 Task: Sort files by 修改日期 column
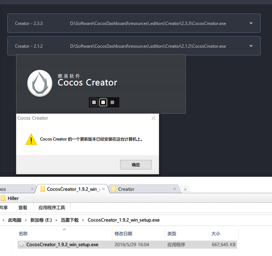[123, 234]
